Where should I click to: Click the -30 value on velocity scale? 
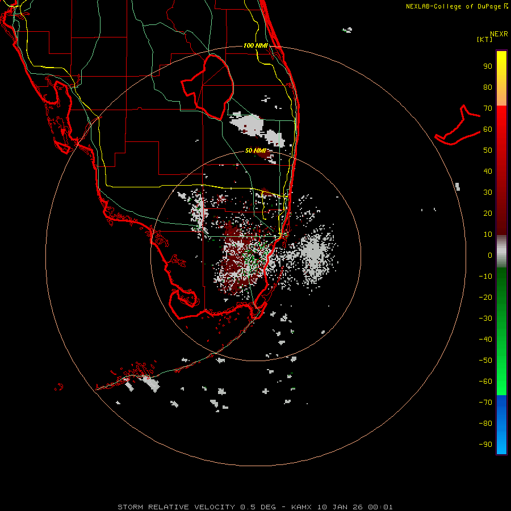pyautogui.click(x=485, y=319)
